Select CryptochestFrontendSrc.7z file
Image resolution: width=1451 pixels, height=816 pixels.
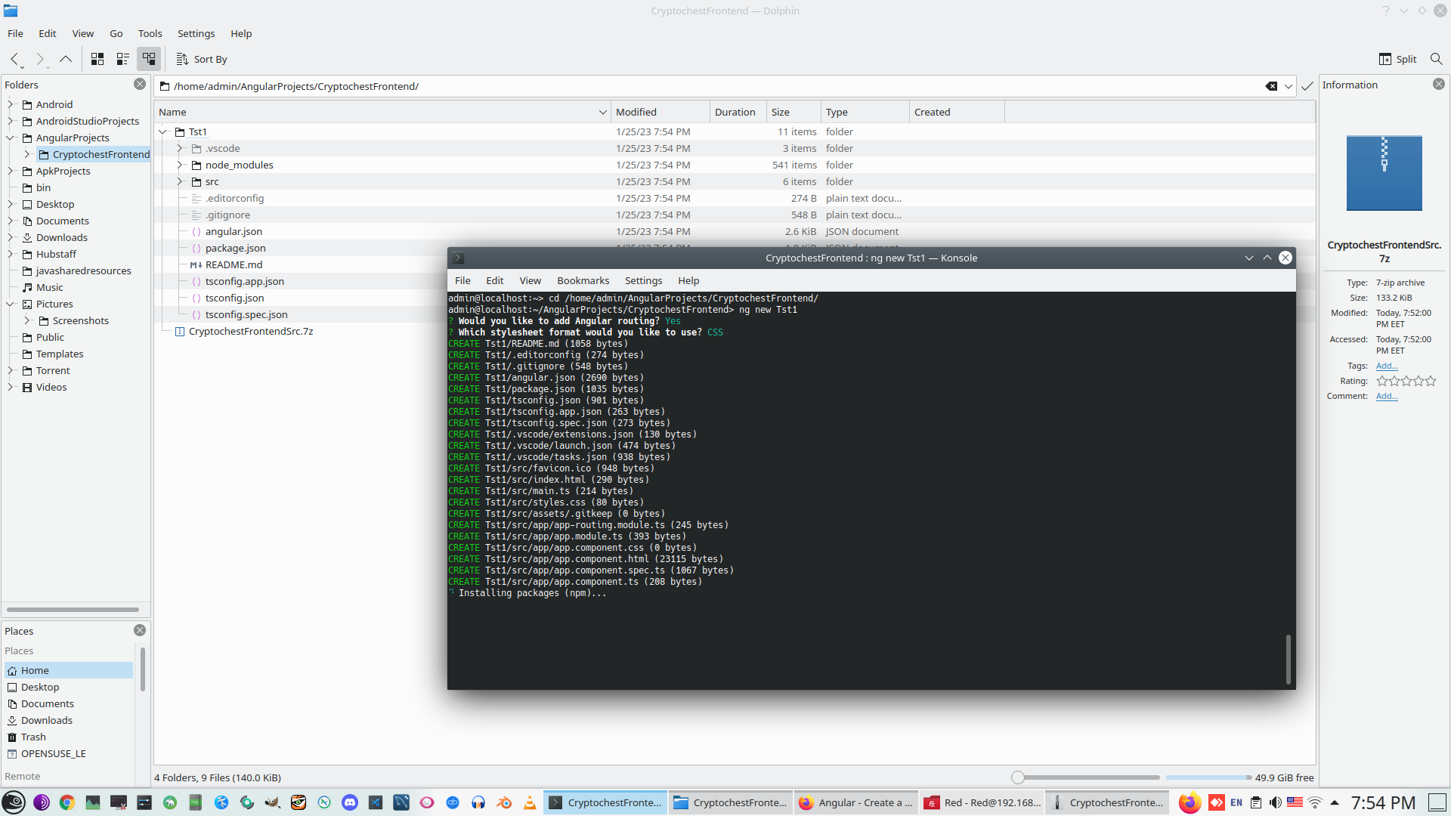coord(250,331)
